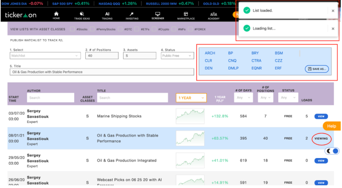View the Oil & Gas Production Integrated list
This screenshot has width=342, height=188.
coord(321,161)
